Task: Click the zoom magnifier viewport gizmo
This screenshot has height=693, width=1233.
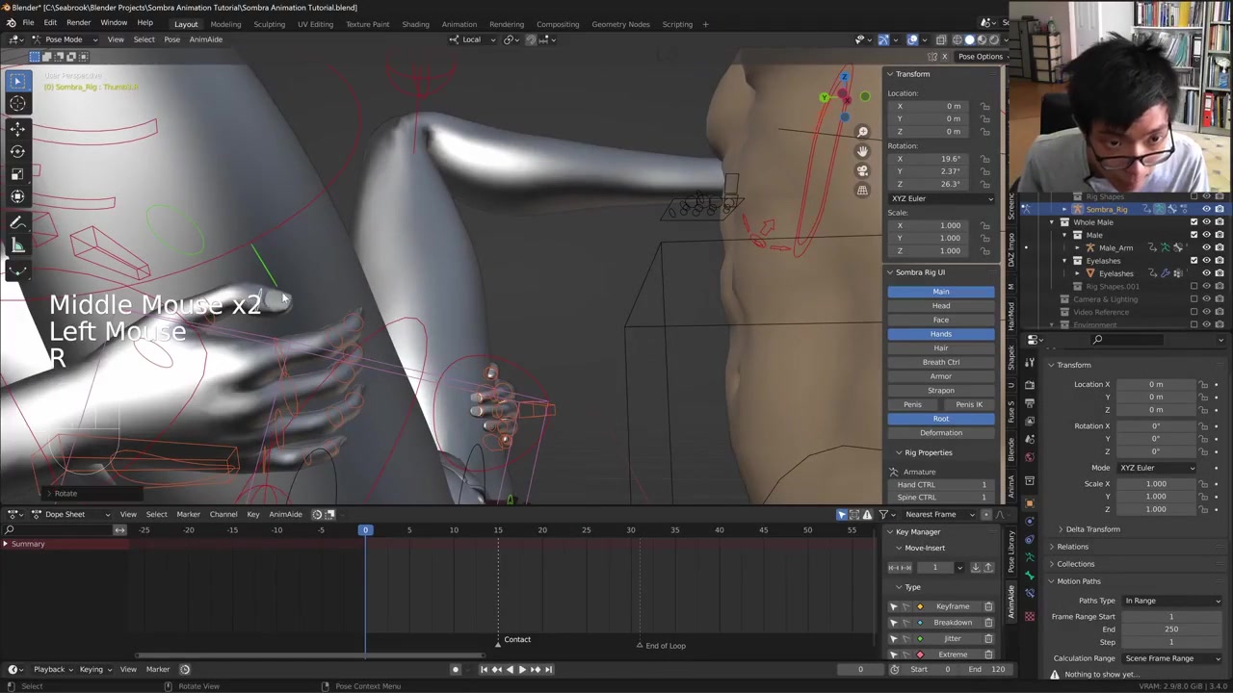Action: [x=862, y=132]
